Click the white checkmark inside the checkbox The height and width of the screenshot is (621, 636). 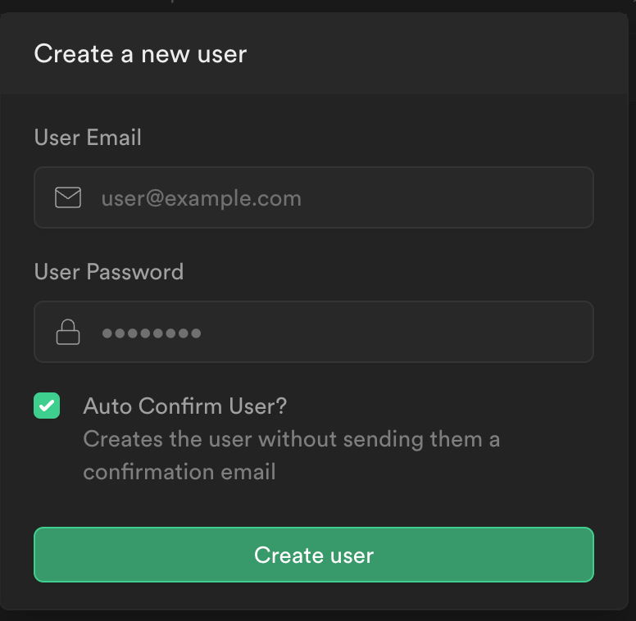pyautogui.click(x=47, y=406)
